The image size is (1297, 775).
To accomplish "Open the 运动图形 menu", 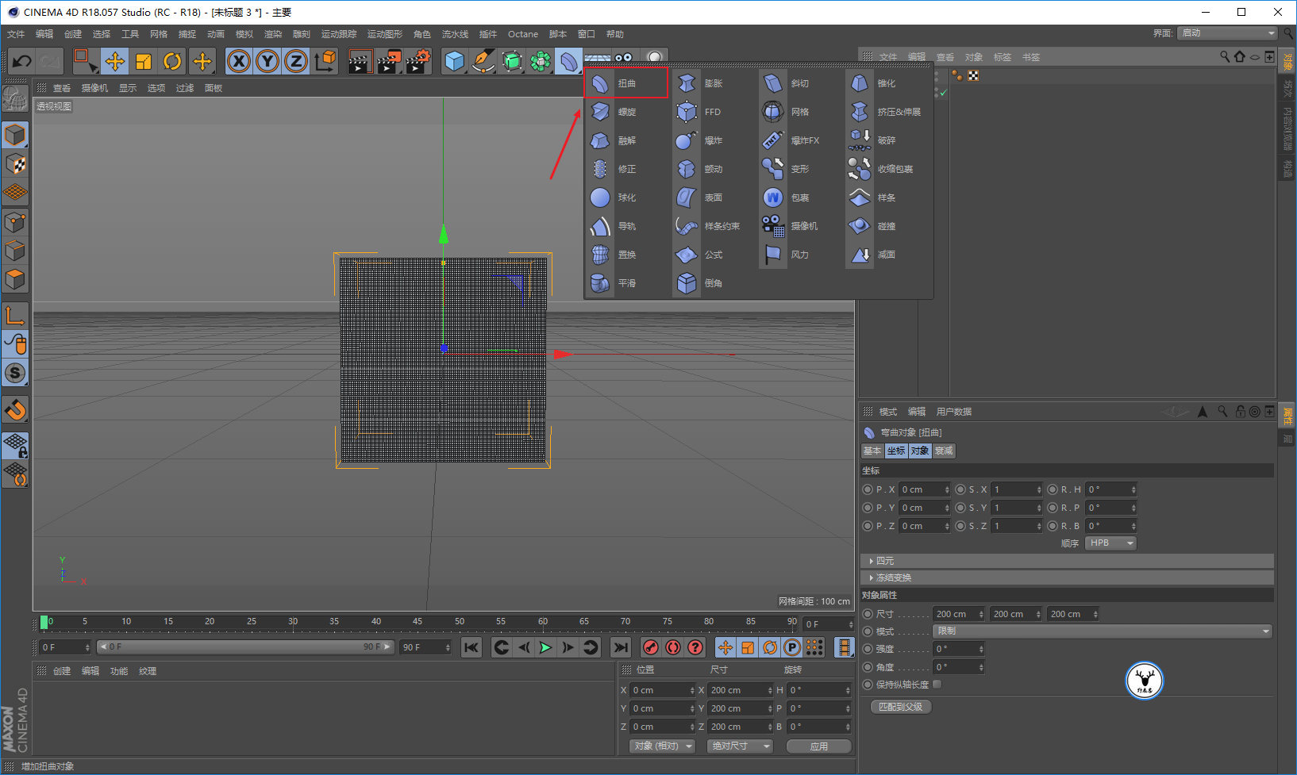I will tap(385, 34).
